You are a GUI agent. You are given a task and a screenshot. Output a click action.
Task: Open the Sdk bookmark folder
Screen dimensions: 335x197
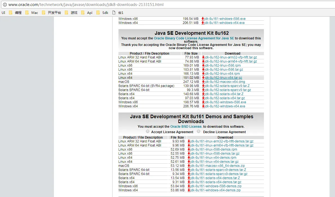pos(102,12)
